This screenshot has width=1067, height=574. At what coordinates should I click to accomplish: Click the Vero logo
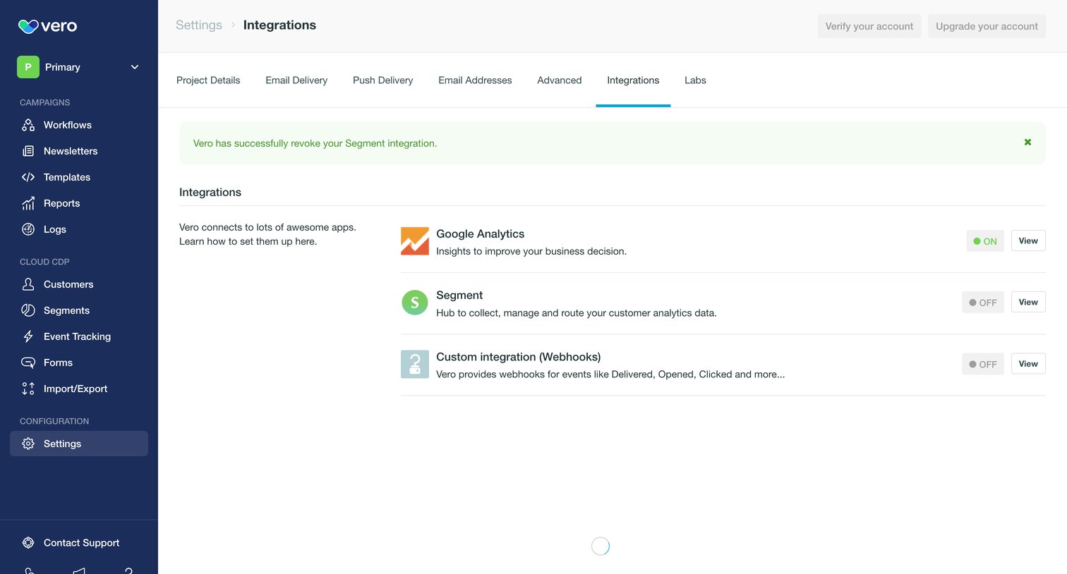[47, 26]
